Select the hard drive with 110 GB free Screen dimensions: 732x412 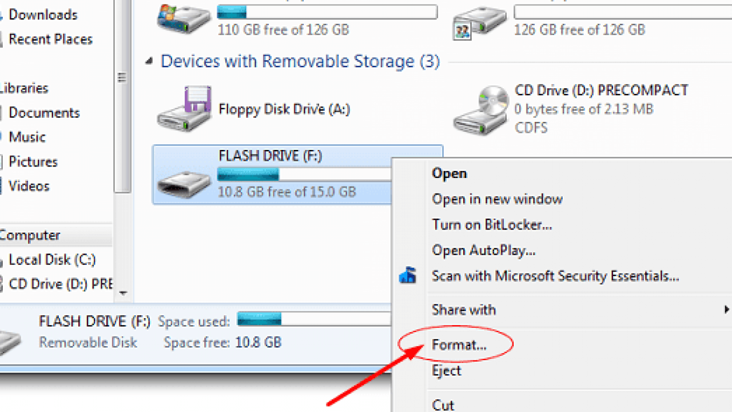click(185, 19)
